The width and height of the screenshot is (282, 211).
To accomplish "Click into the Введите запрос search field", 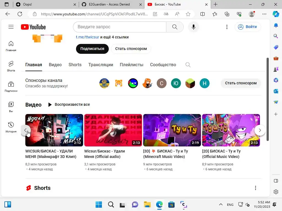I will coord(120,27).
